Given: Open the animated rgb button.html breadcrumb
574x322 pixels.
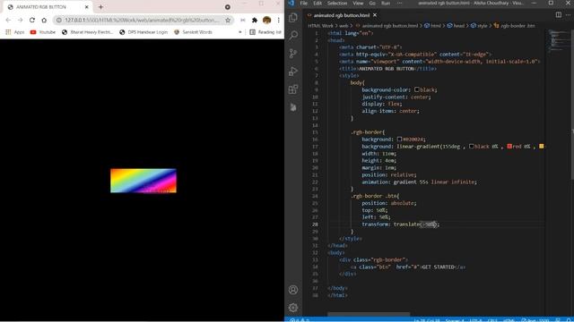Looking at the screenshot, I should click(387, 26).
